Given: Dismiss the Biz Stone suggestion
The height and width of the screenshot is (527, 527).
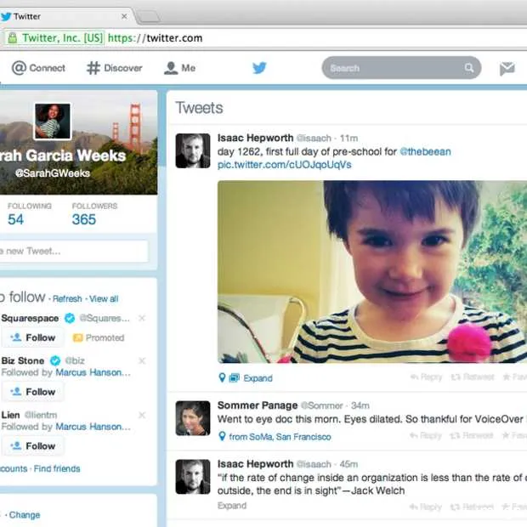Looking at the screenshot, I should pos(142,360).
